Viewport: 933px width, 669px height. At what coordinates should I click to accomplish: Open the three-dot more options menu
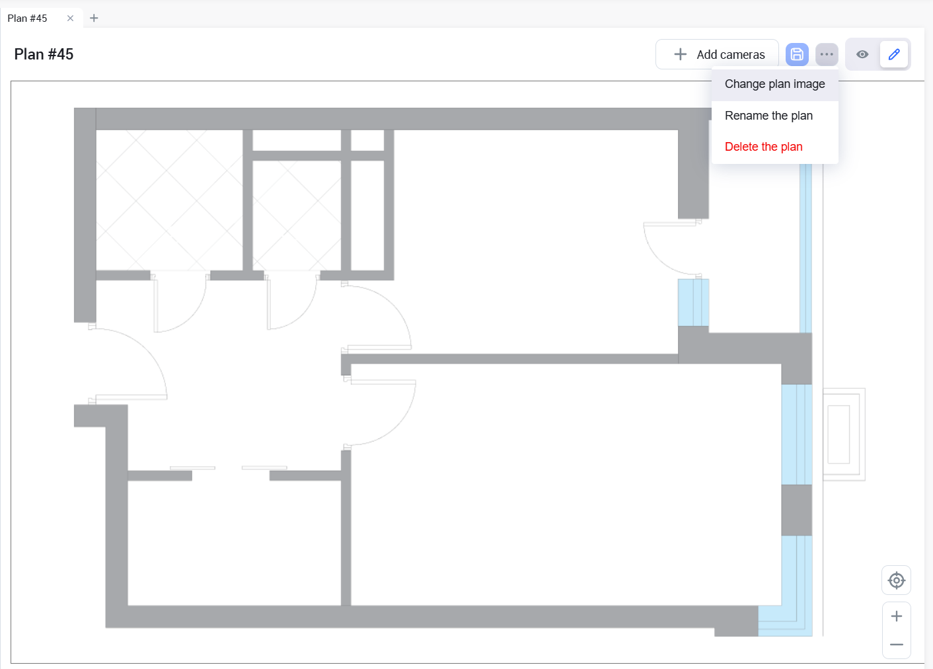pyautogui.click(x=827, y=54)
